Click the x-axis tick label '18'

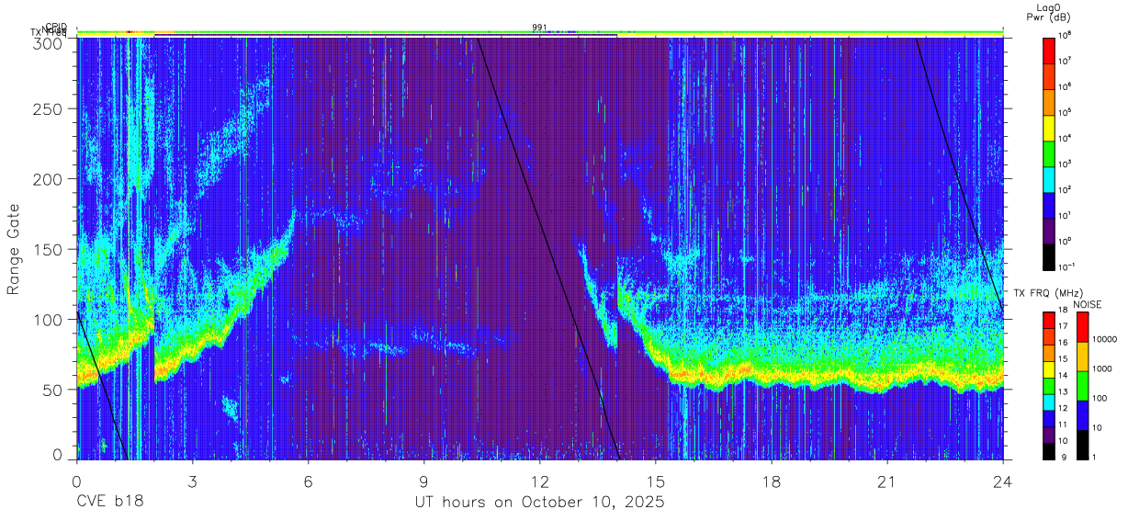[x=772, y=481]
